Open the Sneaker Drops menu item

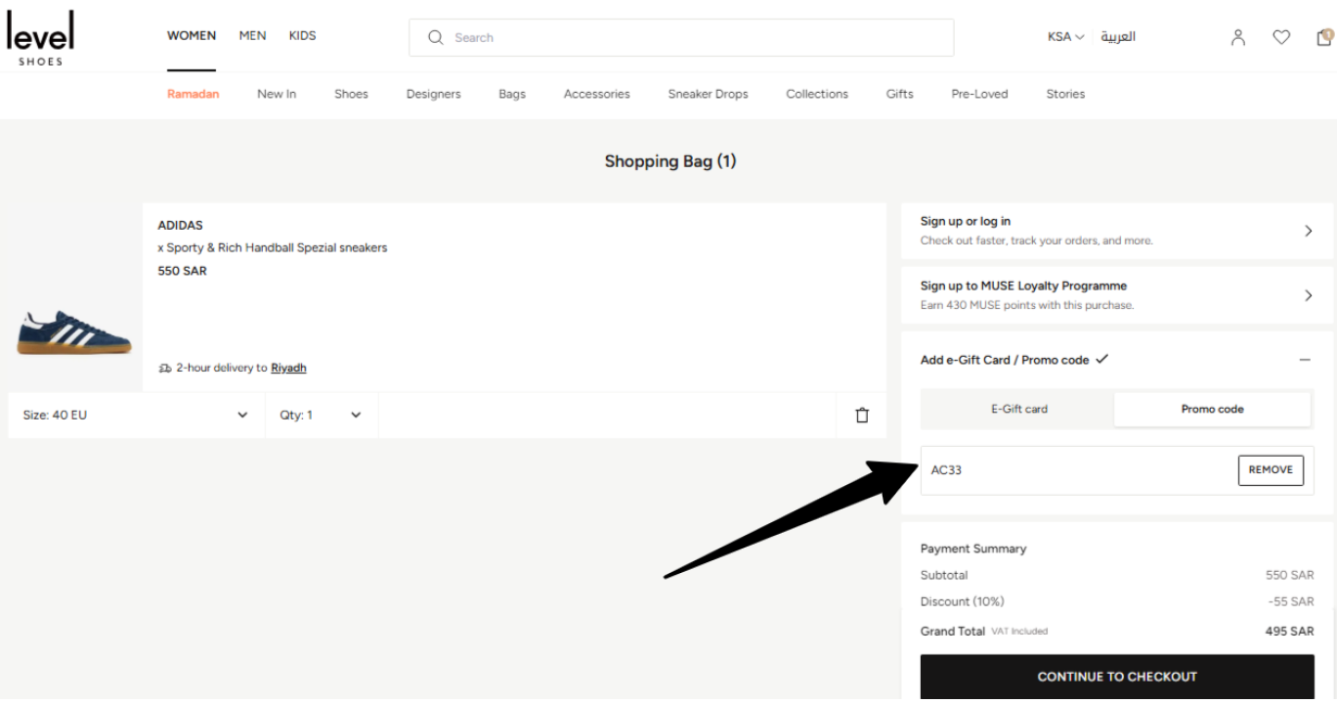click(x=708, y=94)
